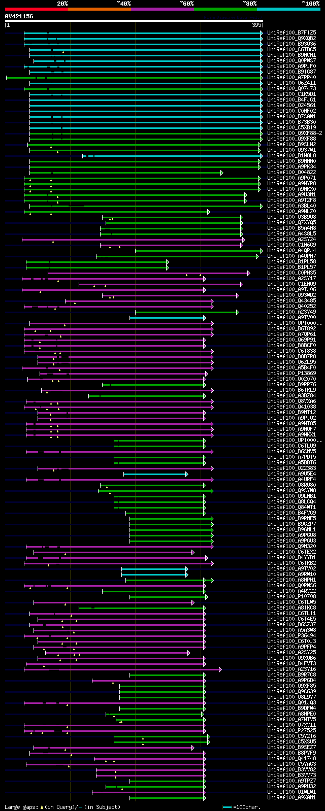This screenshot has width=325, height=811.
Task: Click the UniRef100_A9U3M1 label
Action: click(x=291, y=194)
